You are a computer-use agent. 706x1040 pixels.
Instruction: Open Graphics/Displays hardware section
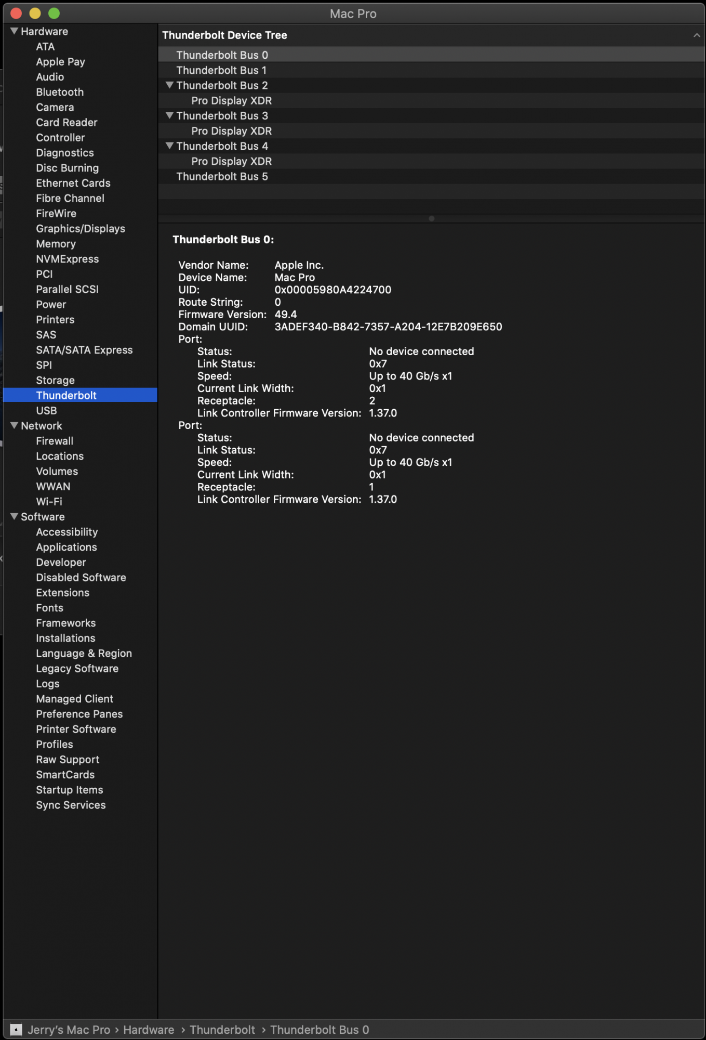81,228
